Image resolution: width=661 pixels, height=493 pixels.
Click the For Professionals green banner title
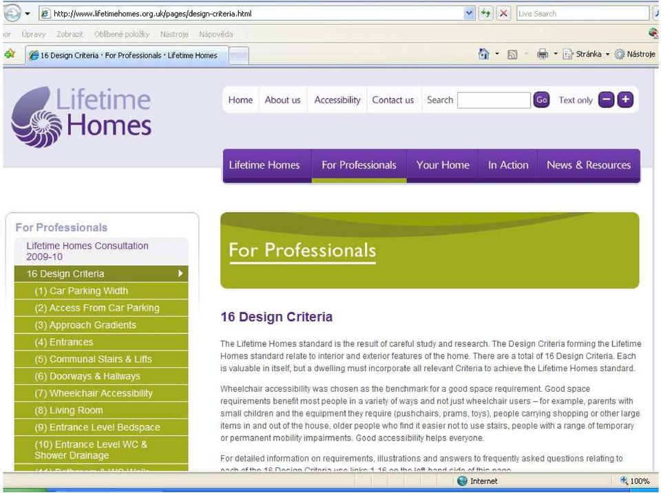point(302,250)
